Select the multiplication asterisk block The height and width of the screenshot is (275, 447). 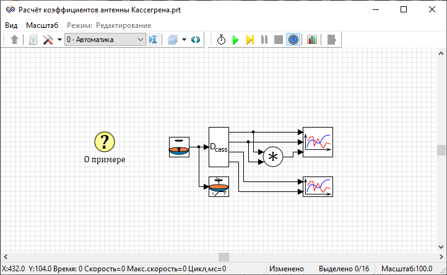272,157
